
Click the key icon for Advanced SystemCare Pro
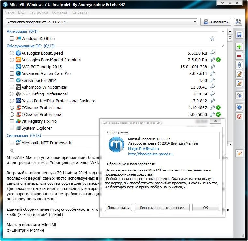(212, 73)
